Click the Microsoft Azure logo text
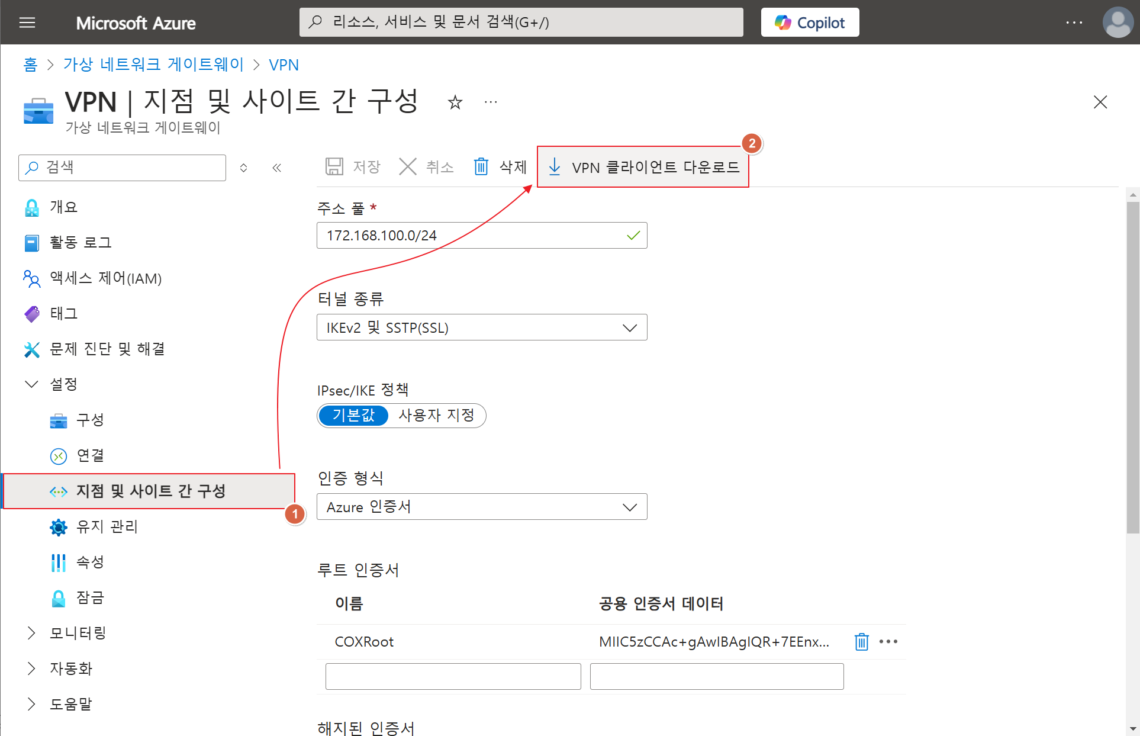Image resolution: width=1140 pixels, height=736 pixels. [136, 23]
